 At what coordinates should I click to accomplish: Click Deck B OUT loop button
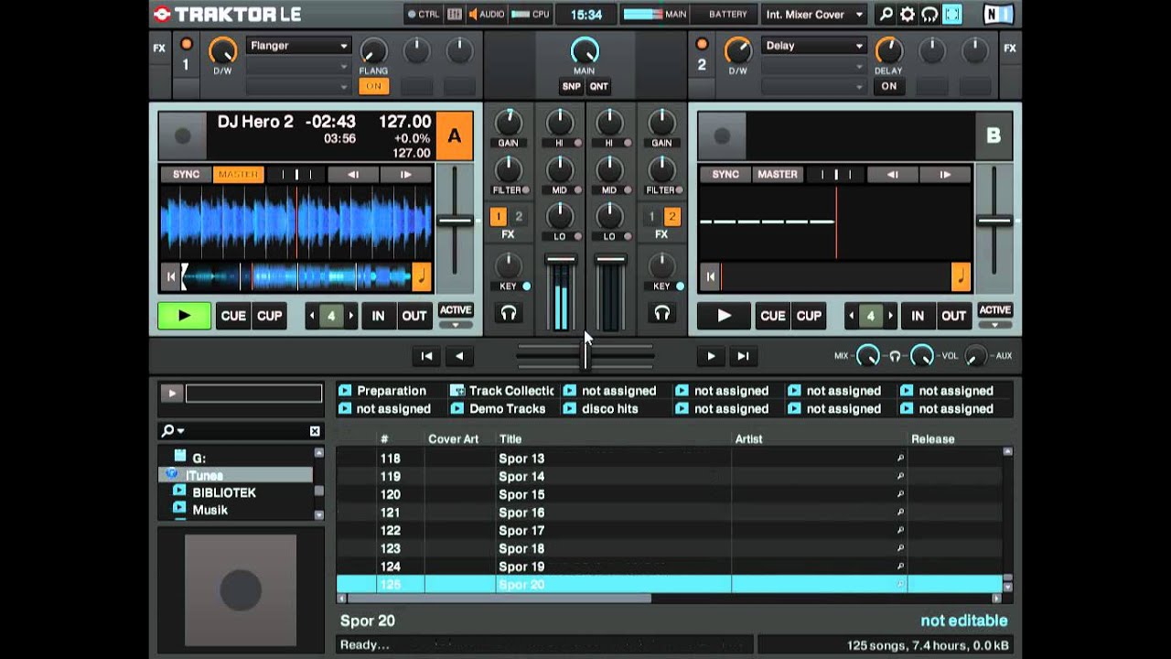click(x=953, y=316)
